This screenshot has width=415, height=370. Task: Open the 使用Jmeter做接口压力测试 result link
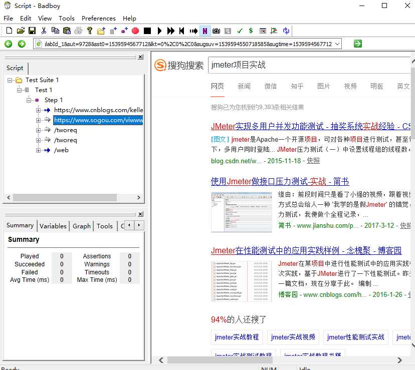tap(280, 181)
